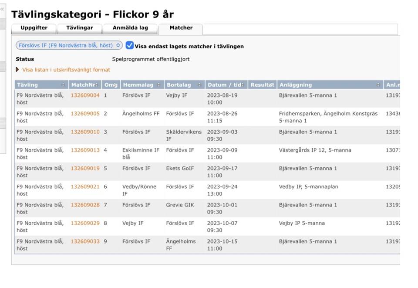418x288 pixels.
Task: Click sort icon in Hemmalag column header
Action: (x=159, y=85)
